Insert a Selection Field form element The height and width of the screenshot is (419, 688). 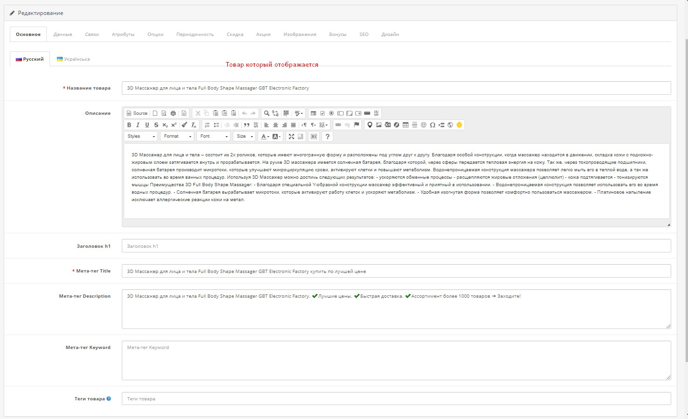click(358, 113)
